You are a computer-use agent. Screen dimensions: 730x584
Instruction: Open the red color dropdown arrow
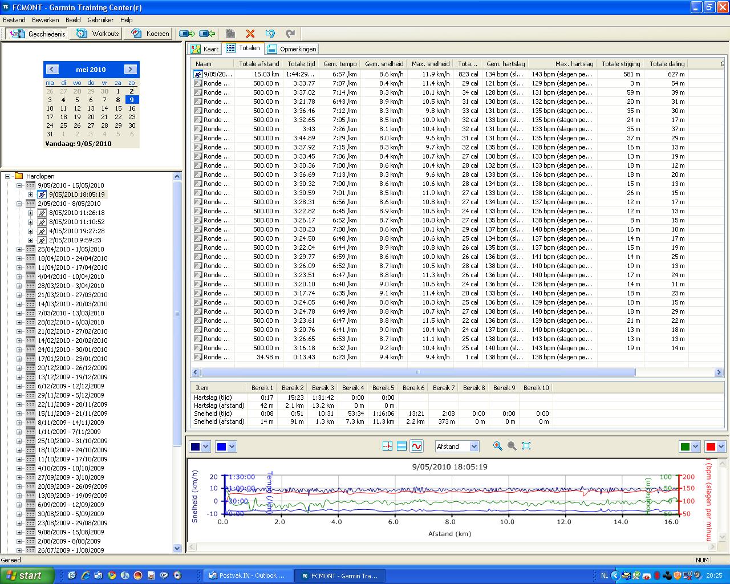721,447
